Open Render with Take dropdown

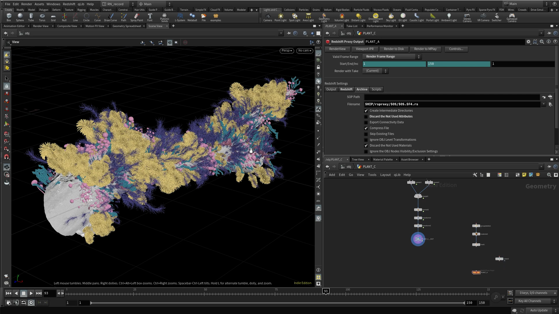375,71
